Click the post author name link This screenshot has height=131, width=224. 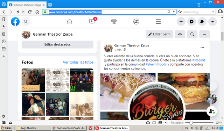click(x=132, y=45)
